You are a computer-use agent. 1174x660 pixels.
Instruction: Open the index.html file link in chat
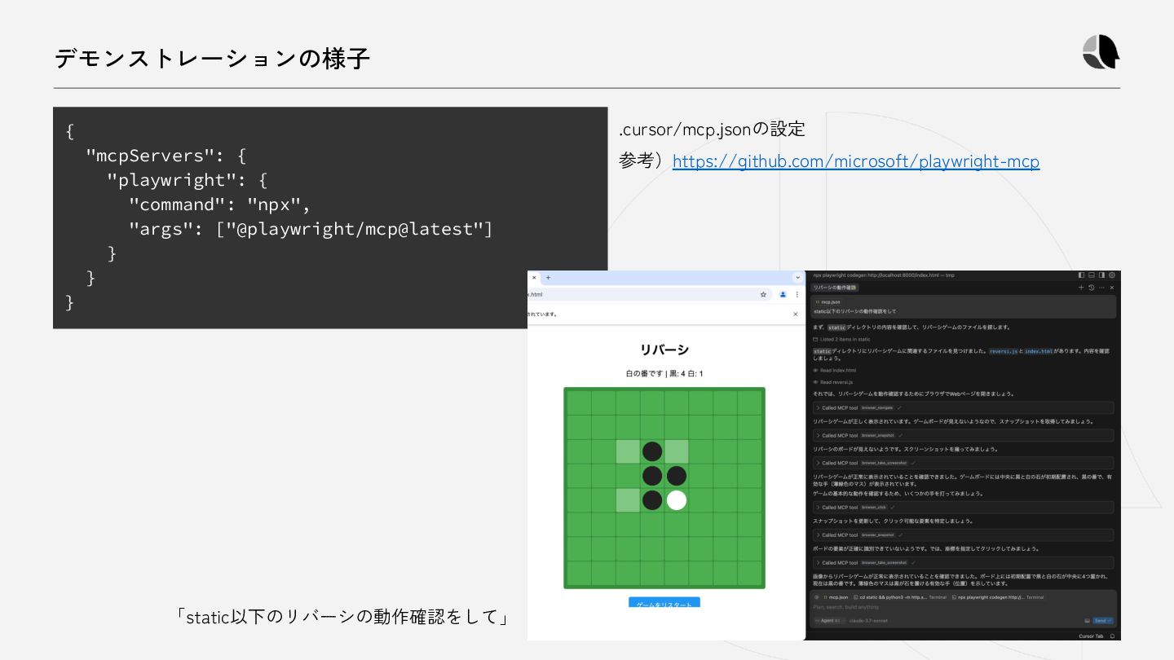tap(1039, 351)
